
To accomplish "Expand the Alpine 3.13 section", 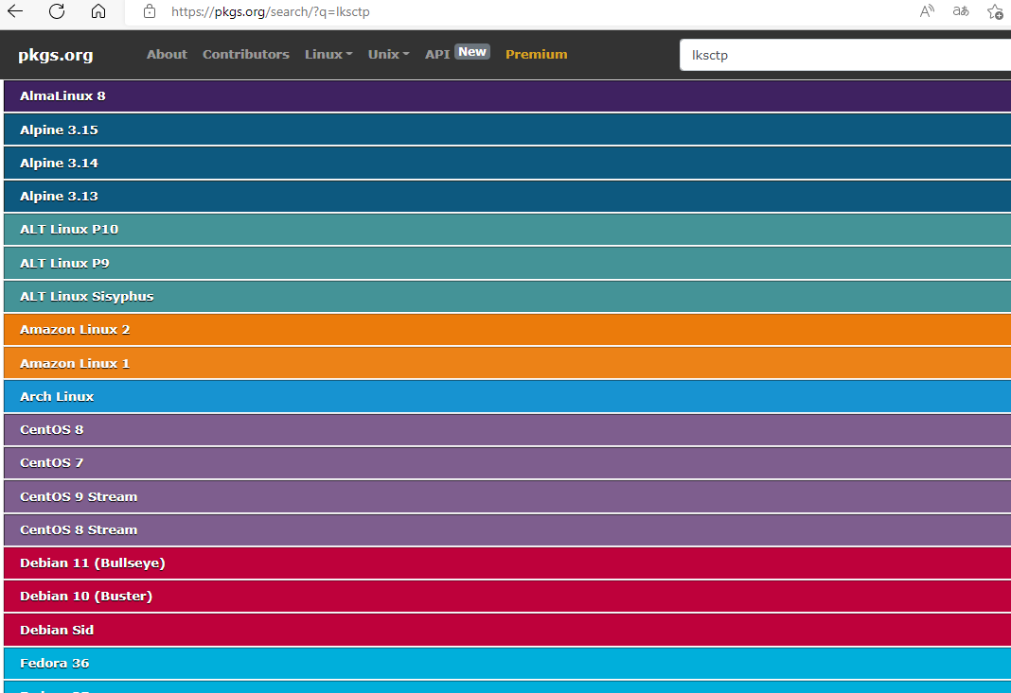I will 507,196.
